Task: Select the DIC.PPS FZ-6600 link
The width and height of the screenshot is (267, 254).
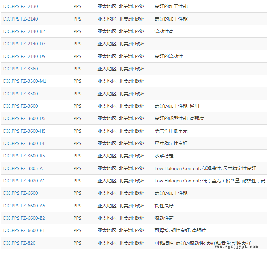Action: point(20,193)
